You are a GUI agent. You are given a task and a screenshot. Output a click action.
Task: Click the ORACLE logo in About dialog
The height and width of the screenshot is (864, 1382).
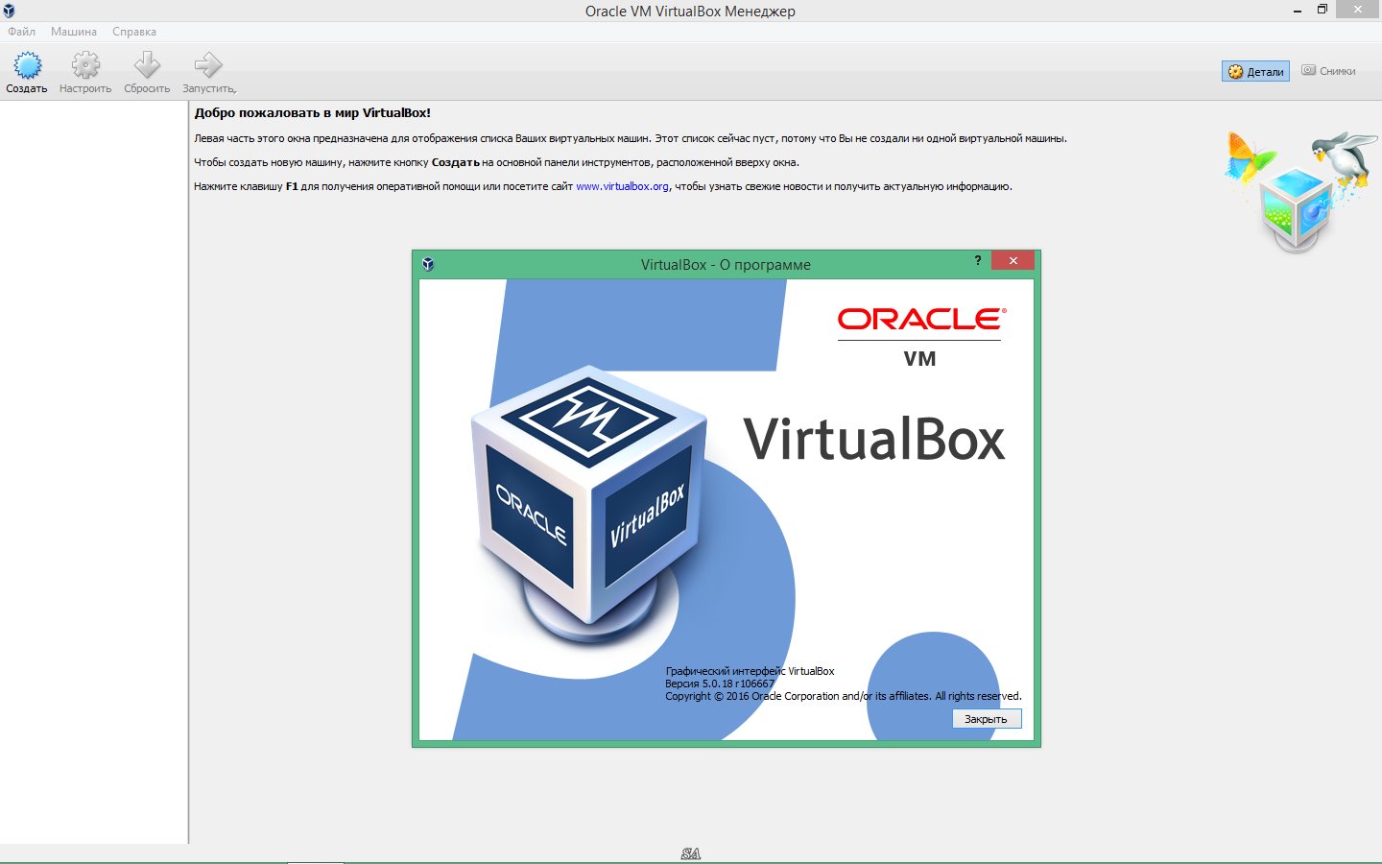click(x=921, y=319)
